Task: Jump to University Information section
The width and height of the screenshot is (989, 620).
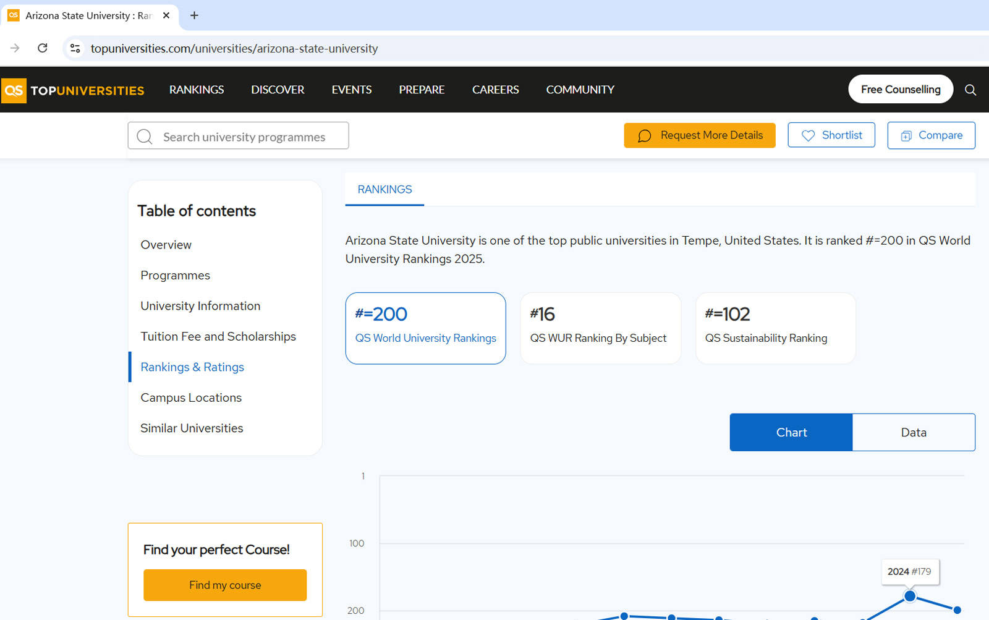Action: [x=200, y=306]
